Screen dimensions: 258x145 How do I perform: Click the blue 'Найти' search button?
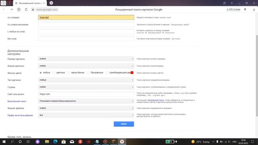[124, 124]
